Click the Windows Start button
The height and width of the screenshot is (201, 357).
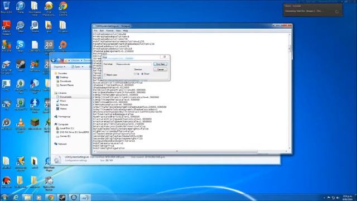pos(4,197)
